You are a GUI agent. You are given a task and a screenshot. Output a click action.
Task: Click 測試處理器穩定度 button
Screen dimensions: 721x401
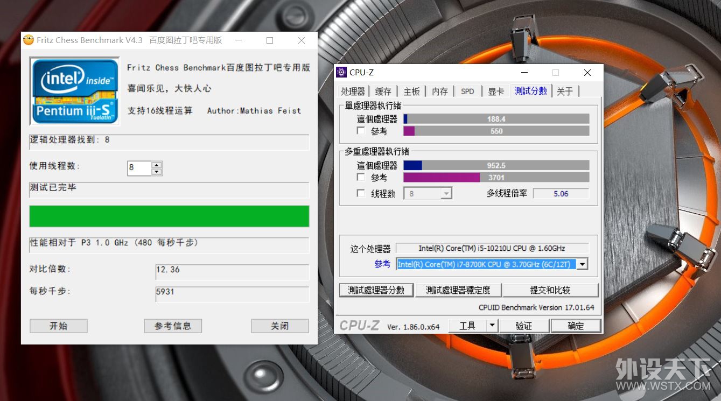(458, 290)
